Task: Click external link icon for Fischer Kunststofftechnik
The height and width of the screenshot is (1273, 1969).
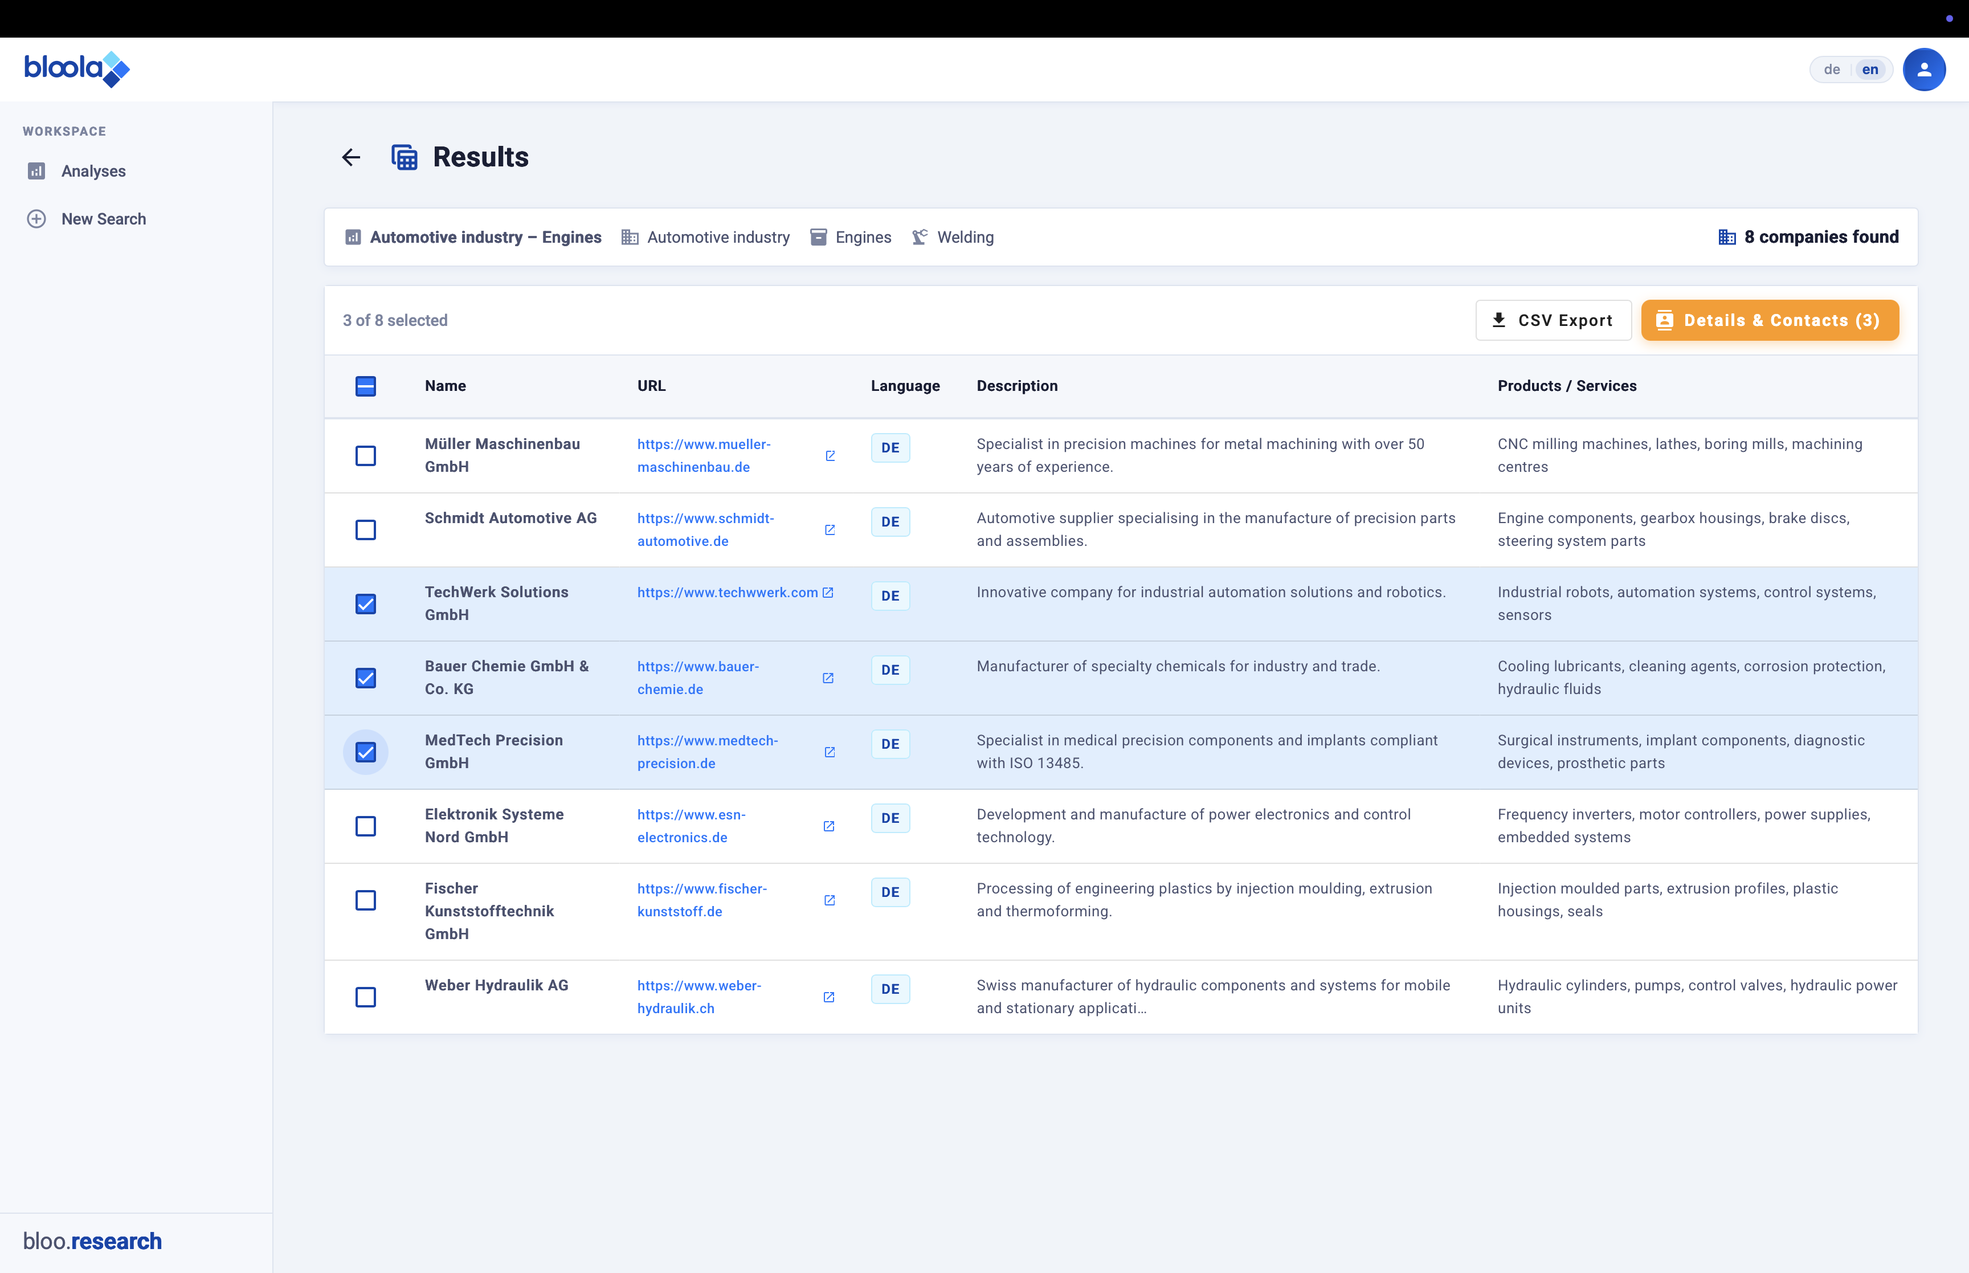Action: [x=830, y=900]
